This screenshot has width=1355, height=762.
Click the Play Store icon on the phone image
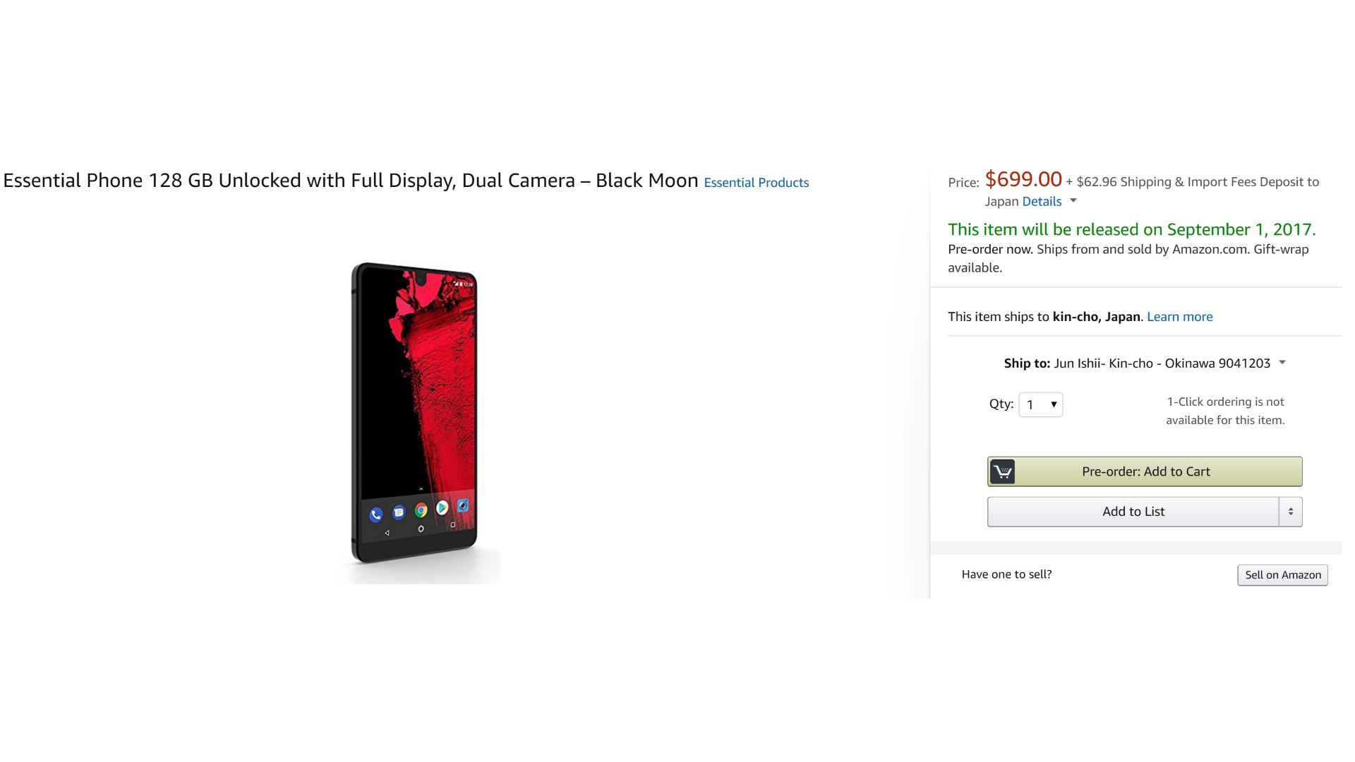pyautogui.click(x=442, y=507)
